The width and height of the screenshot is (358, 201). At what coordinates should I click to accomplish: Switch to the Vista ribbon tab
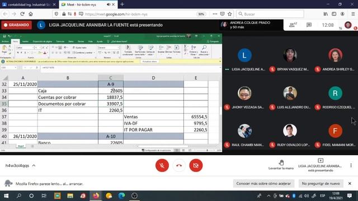[91, 41]
